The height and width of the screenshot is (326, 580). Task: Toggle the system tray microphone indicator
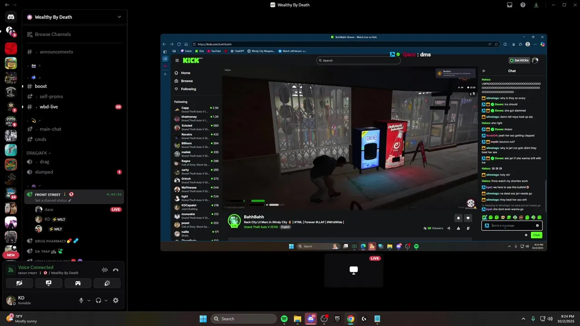tap(533, 319)
